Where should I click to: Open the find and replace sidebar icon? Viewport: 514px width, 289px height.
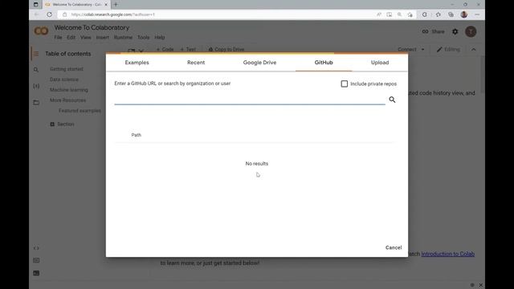tap(36, 70)
